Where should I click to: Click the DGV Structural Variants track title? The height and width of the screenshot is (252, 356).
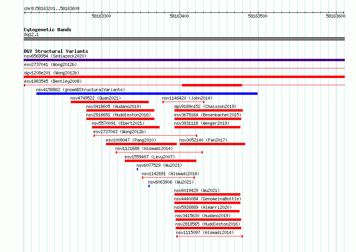[56, 51]
